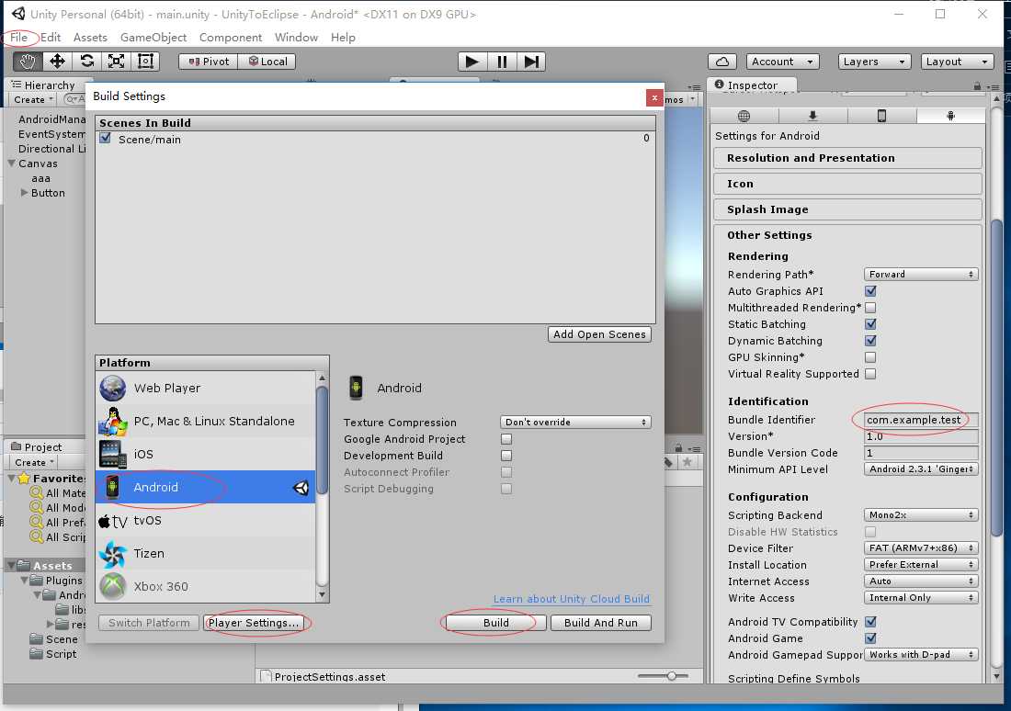Collapse Canvas in Hierarchy
This screenshot has width=1011, height=711.
[12, 164]
